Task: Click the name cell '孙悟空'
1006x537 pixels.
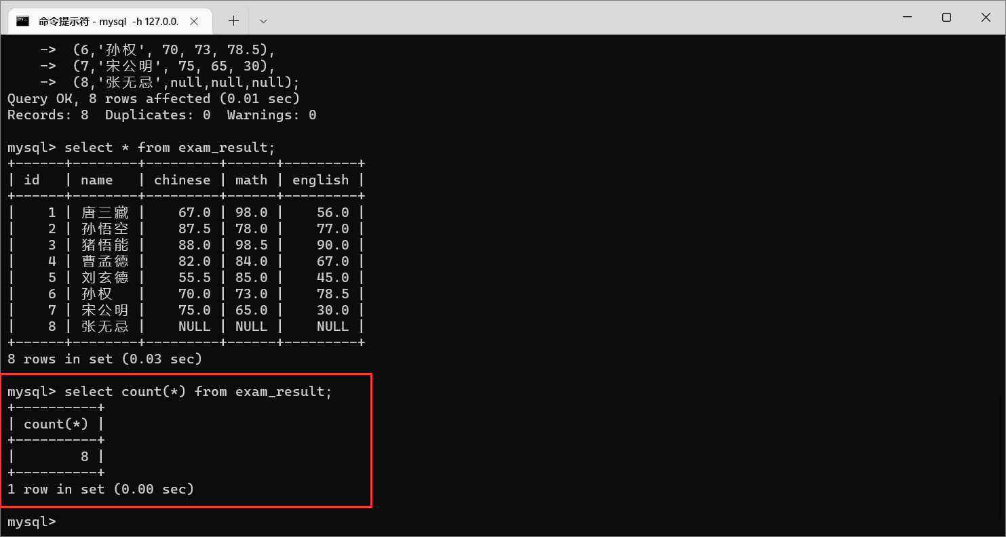Action: pyautogui.click(x=104, y=228)
